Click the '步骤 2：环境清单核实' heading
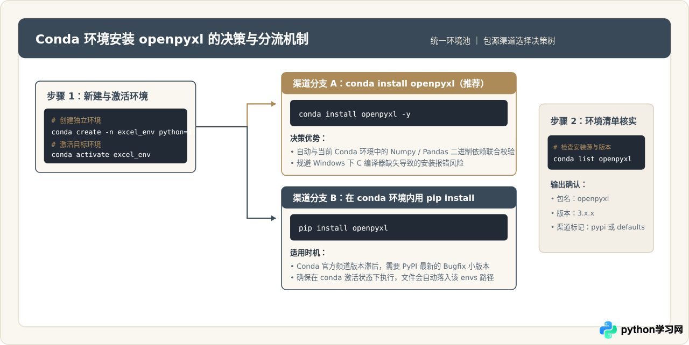The width and height of the screenshot is (689, 345). (x=593, y=121)
